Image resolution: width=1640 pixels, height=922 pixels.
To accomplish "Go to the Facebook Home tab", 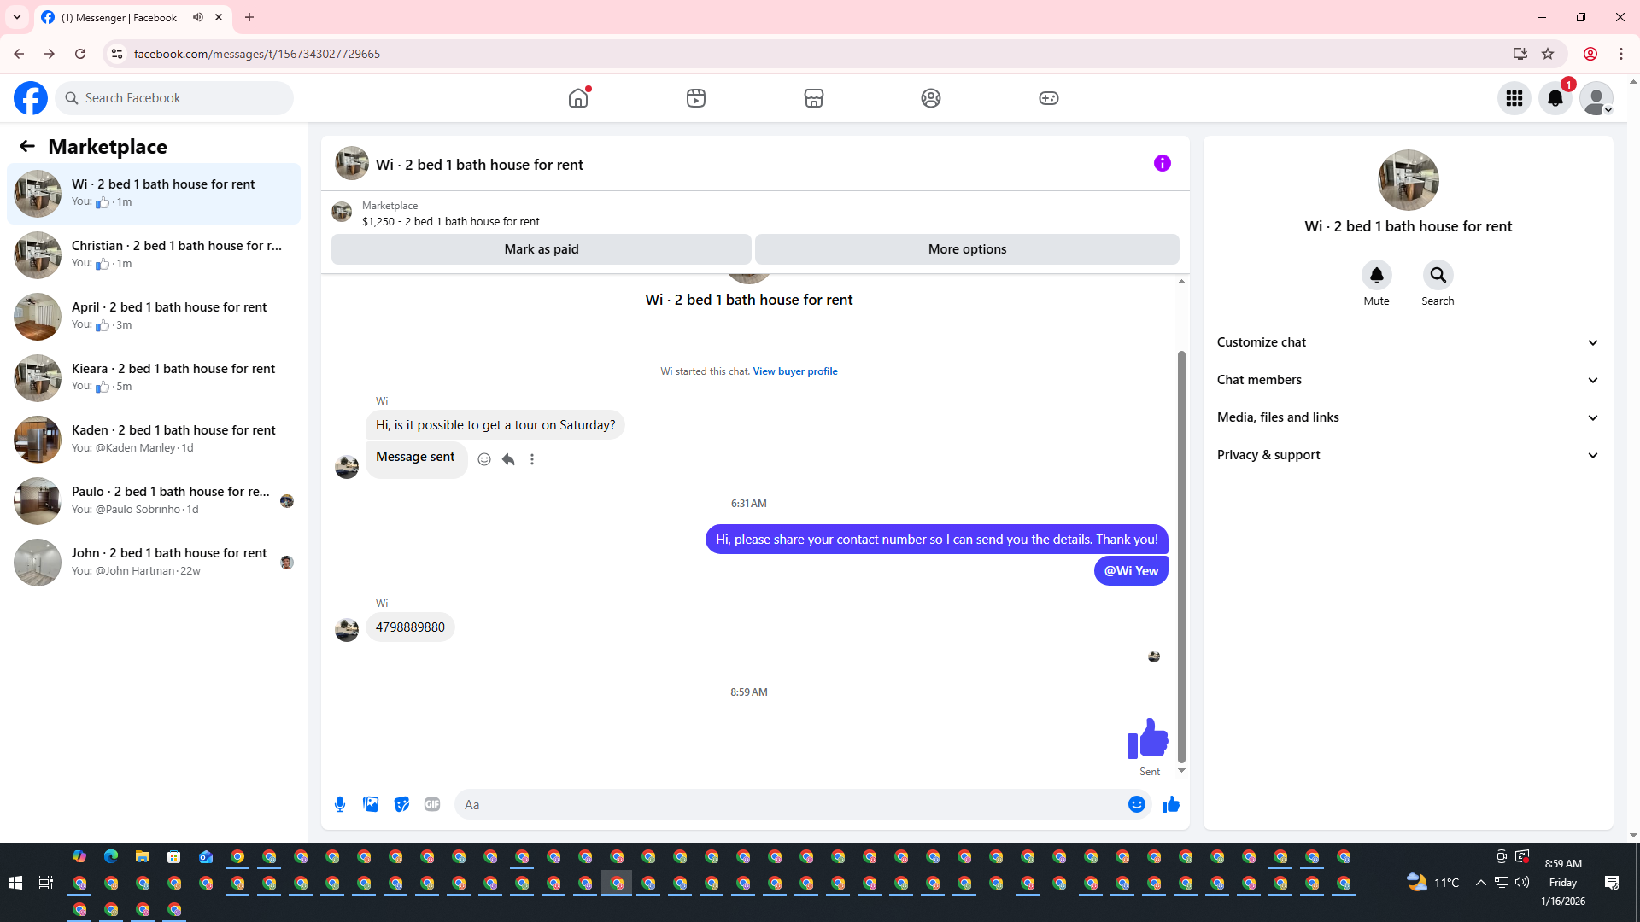I will (578, 98).
